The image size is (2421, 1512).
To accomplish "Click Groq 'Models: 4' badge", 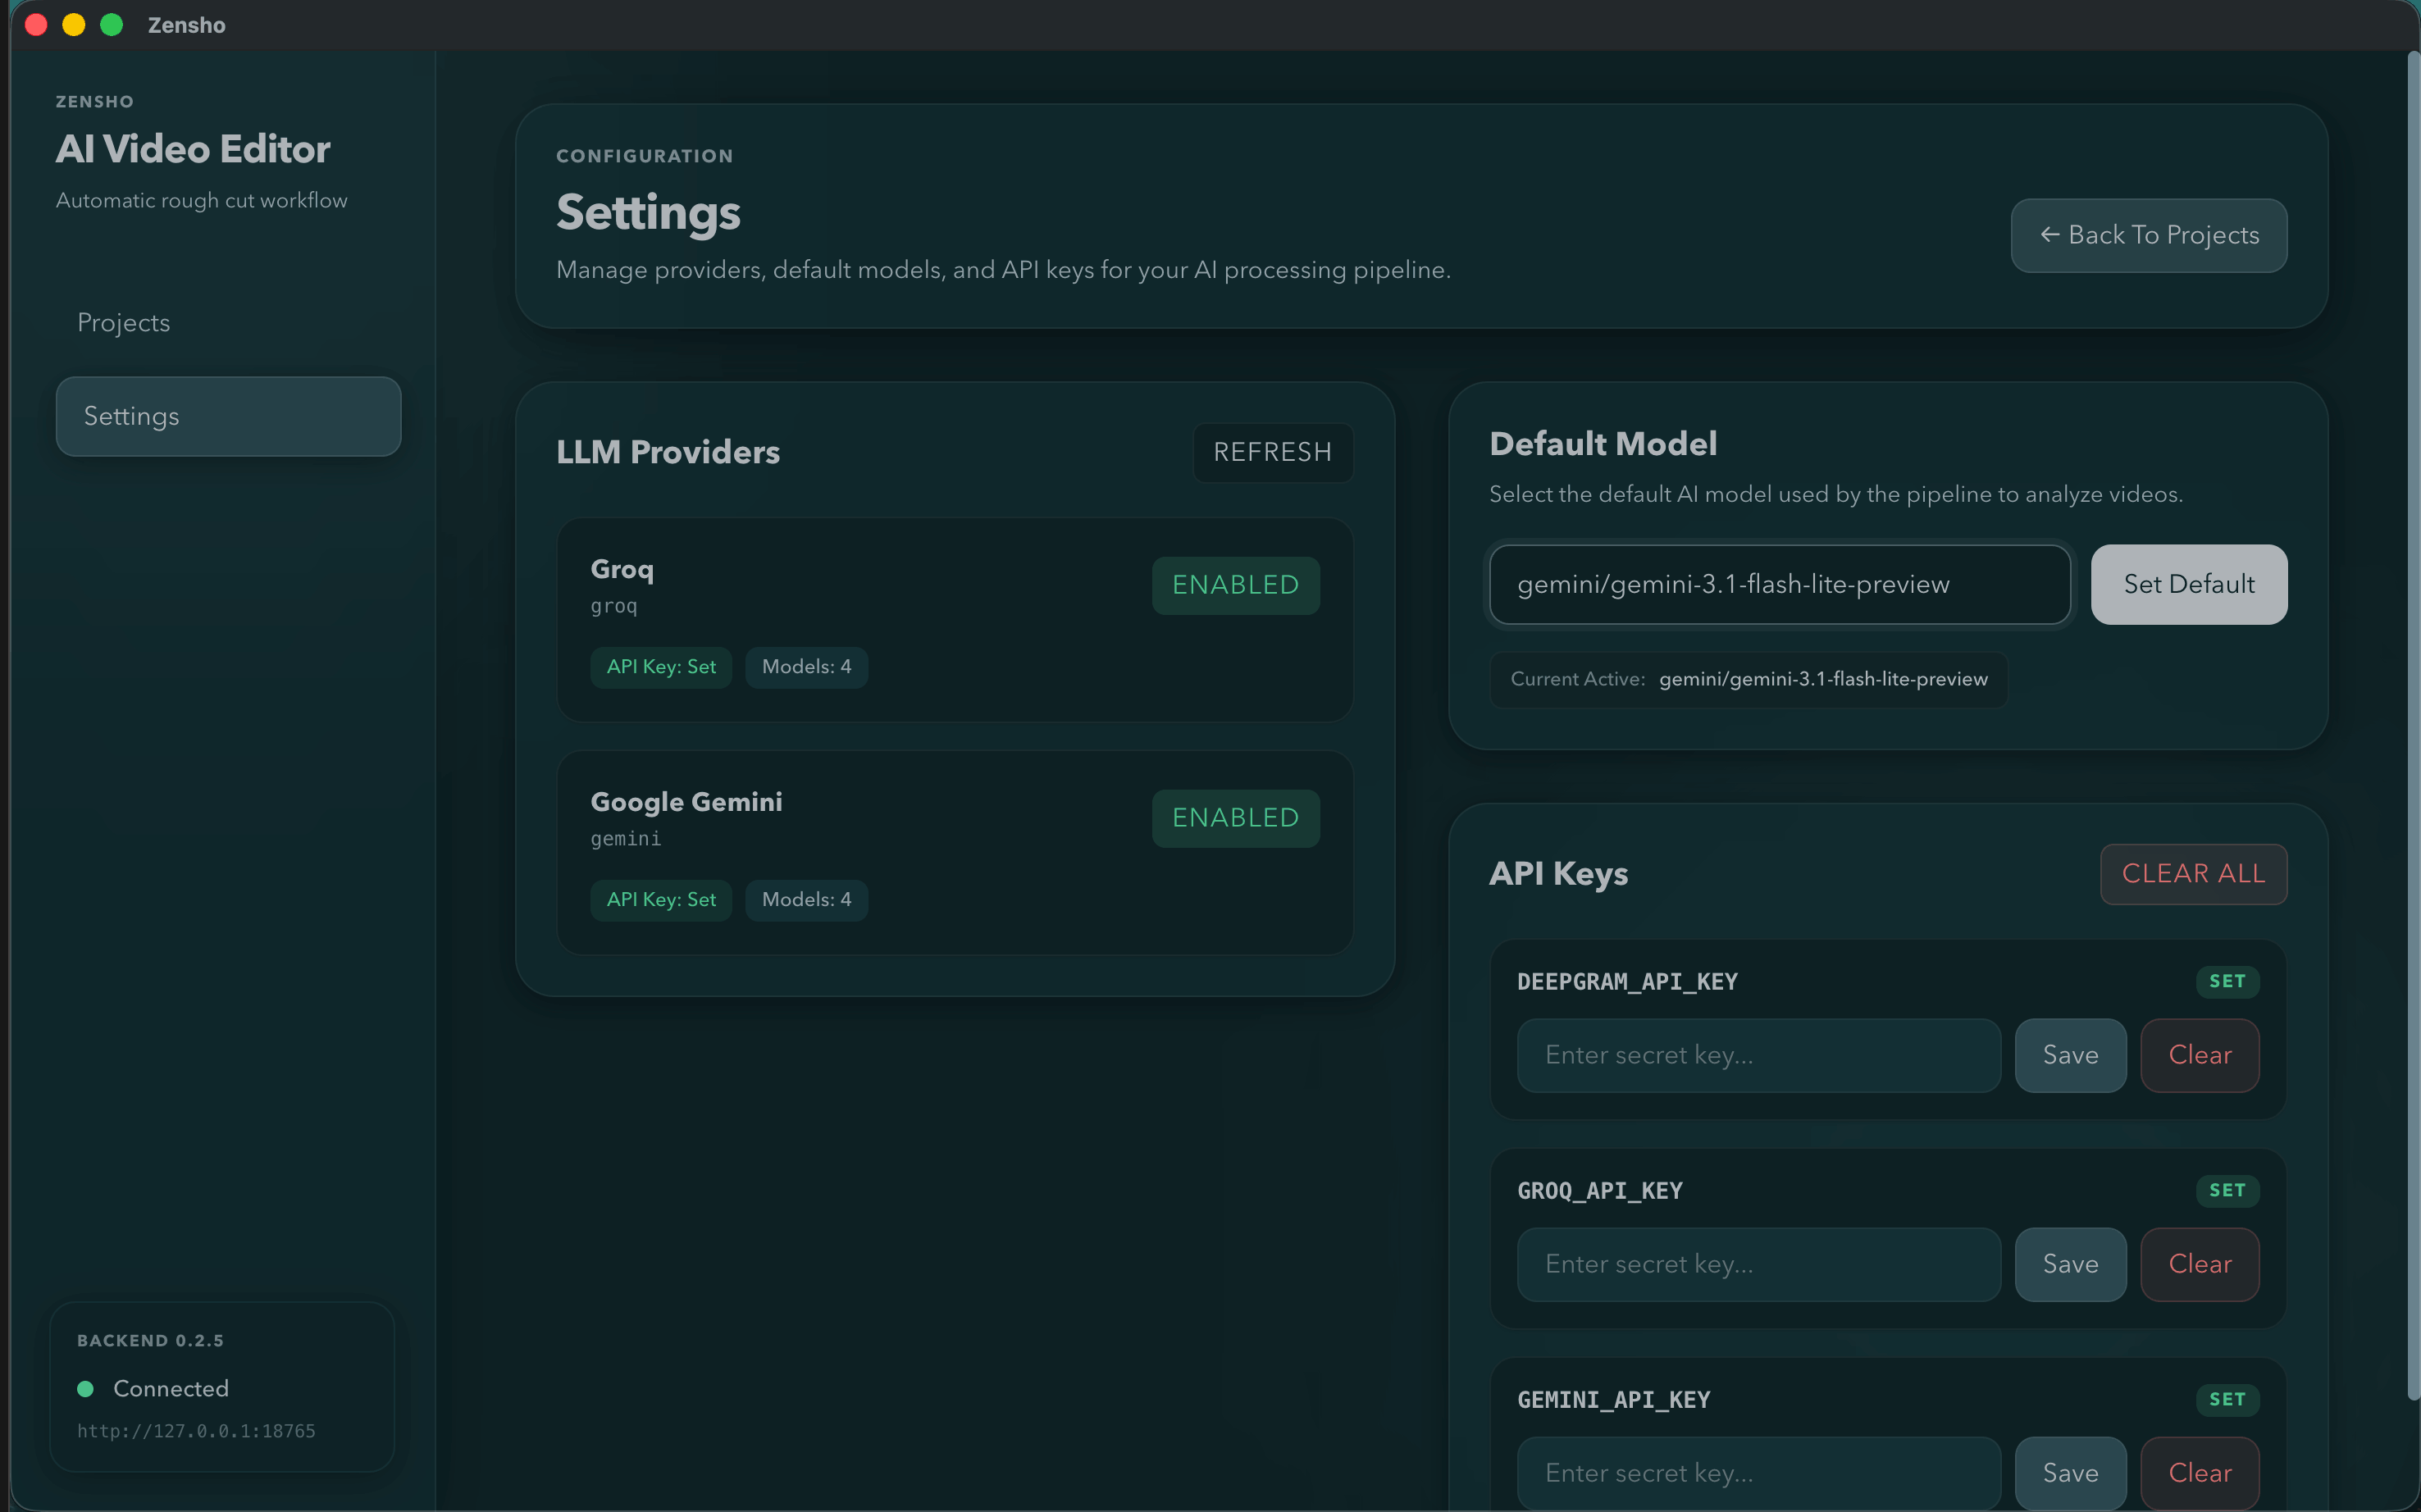I will click(x=806, y=667).
